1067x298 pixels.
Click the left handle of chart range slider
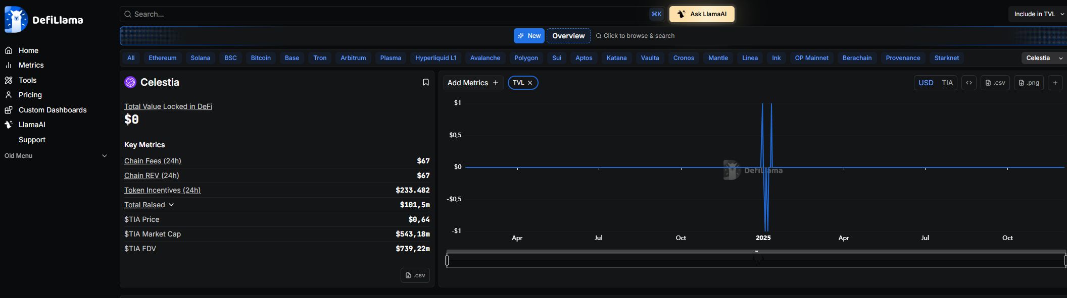click(x=447, y=260)
